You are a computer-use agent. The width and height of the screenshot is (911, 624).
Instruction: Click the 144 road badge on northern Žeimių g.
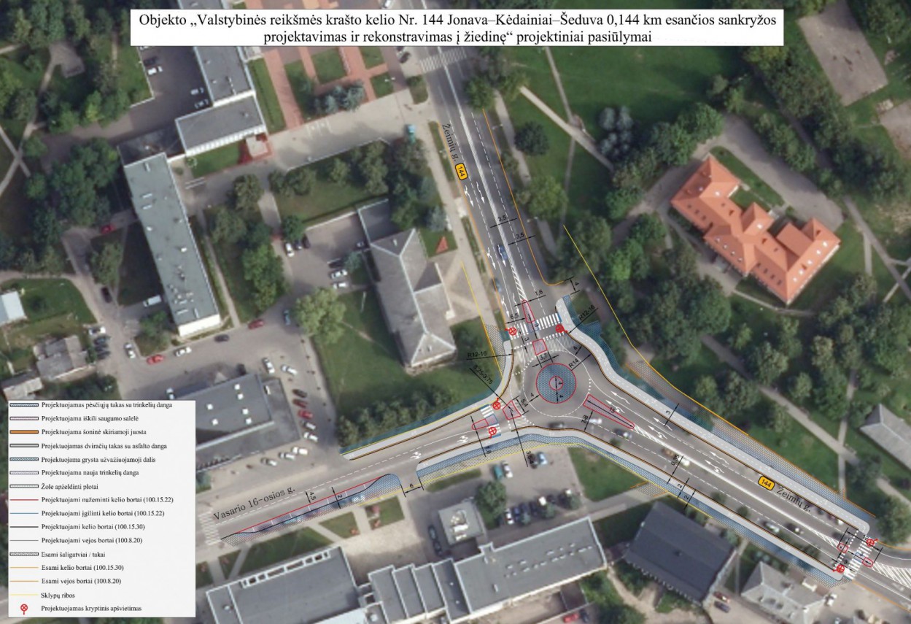pyautogui.click(x=461, y=172)
